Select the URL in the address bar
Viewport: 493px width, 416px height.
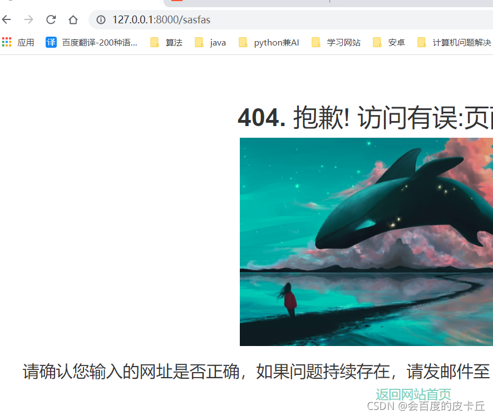click(161, 19)
